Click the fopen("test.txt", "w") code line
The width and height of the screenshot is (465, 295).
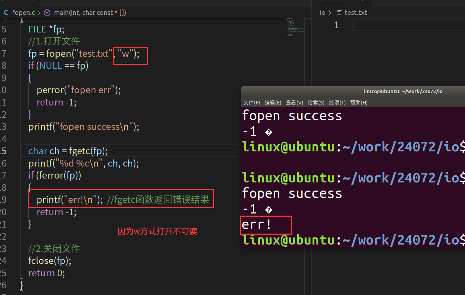[84, 54]
